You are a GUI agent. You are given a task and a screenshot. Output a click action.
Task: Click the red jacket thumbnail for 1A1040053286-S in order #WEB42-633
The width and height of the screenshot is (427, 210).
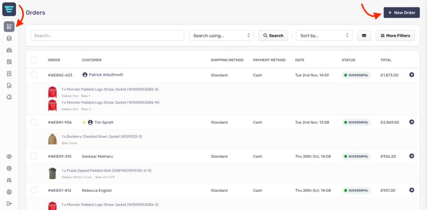click(52, 92)
